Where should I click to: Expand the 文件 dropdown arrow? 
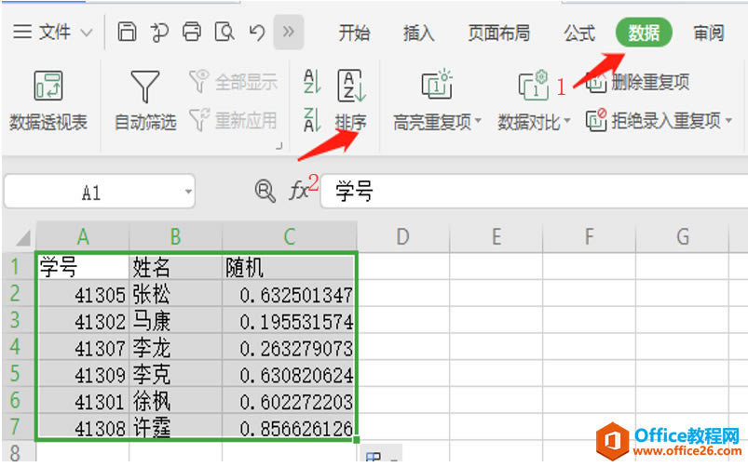87,33
